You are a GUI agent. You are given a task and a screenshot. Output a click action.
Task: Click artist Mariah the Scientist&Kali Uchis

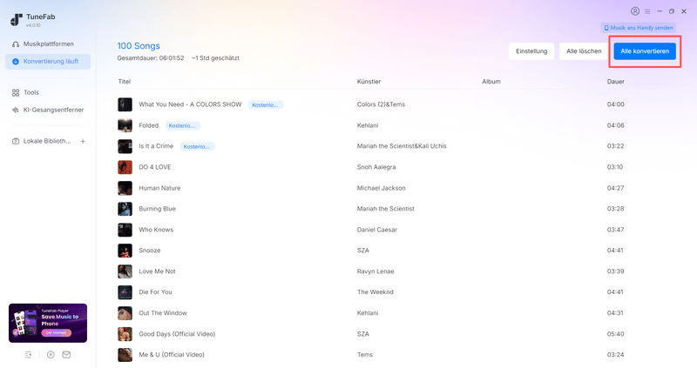pyautogui.click(x=402, y=146)
